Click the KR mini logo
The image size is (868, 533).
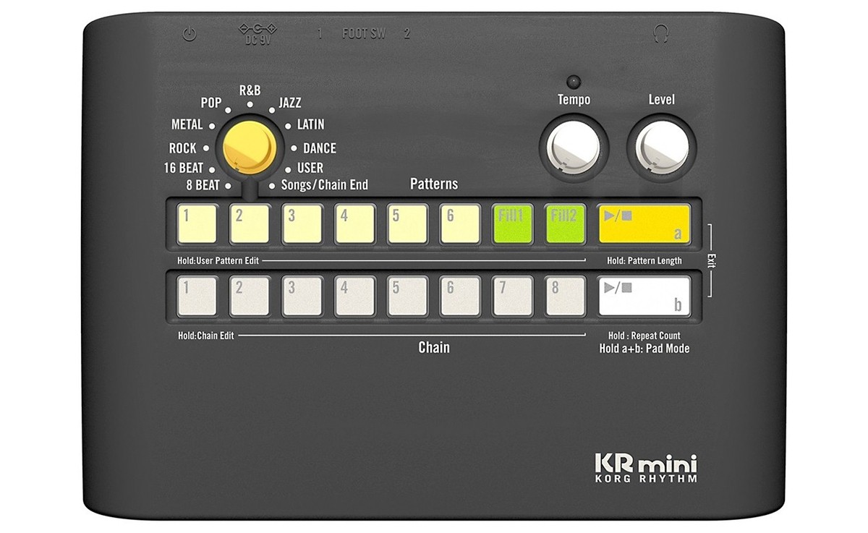click(x=645, y=461)
